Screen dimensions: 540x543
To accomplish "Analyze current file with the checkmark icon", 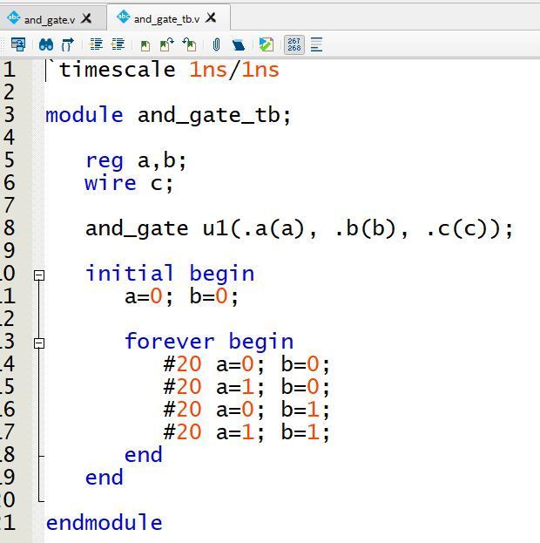I will pyautogui.click(x=267, y=44).
